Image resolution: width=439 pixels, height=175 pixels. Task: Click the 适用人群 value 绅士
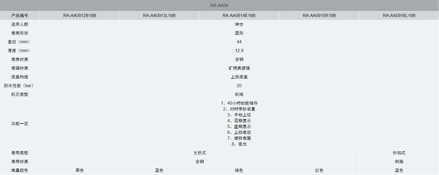pos(239,24)
